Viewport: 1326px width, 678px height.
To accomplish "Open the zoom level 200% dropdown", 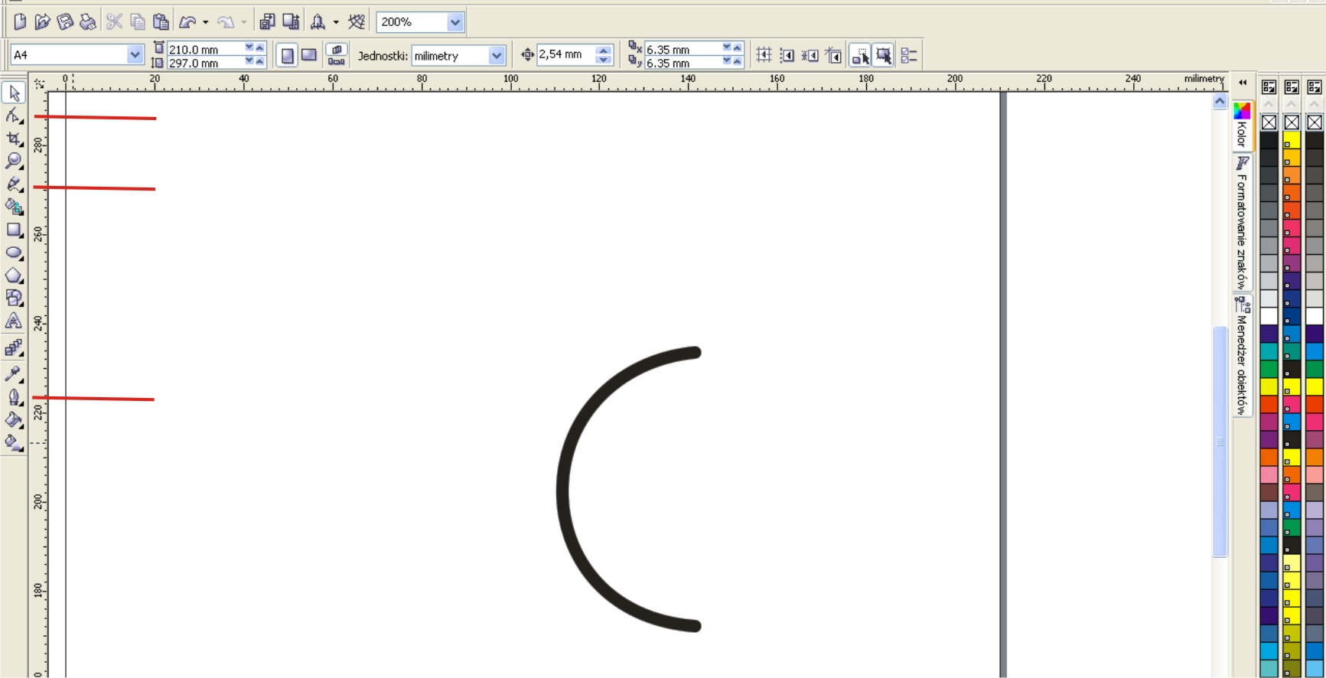I will (455, 22).
